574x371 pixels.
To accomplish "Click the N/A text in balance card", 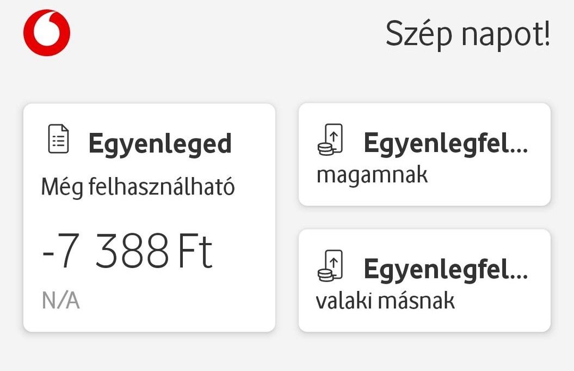I will [61, 301].
